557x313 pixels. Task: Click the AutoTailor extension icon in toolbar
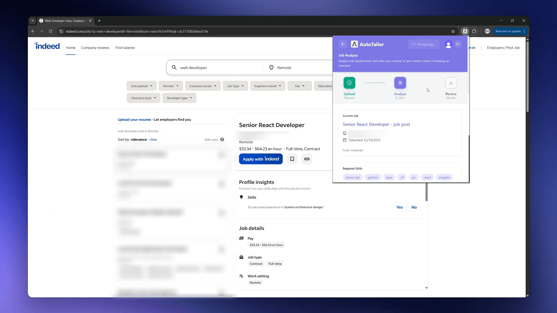[465, 31]
